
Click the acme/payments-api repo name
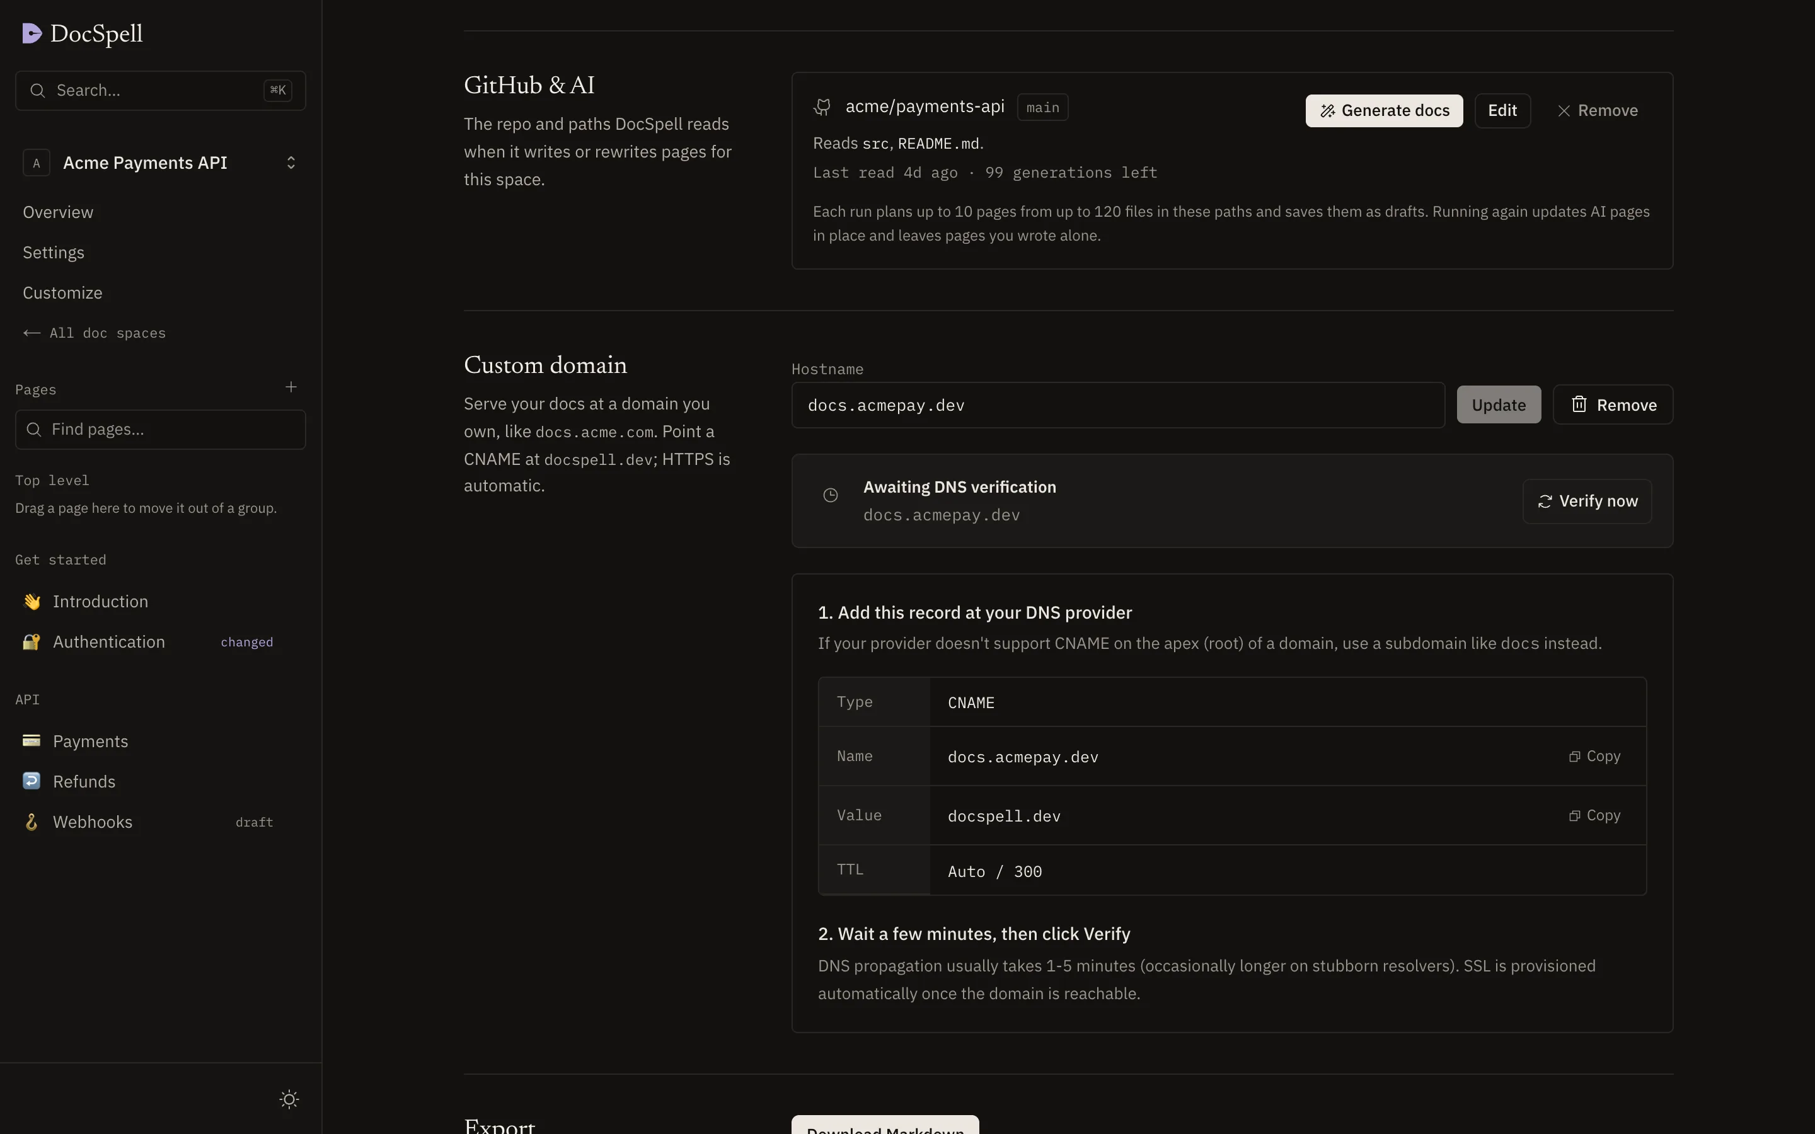925,106
